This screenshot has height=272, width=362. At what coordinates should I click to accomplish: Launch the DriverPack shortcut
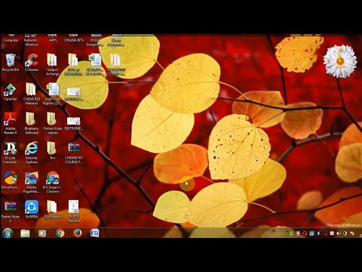coord(11,180)
